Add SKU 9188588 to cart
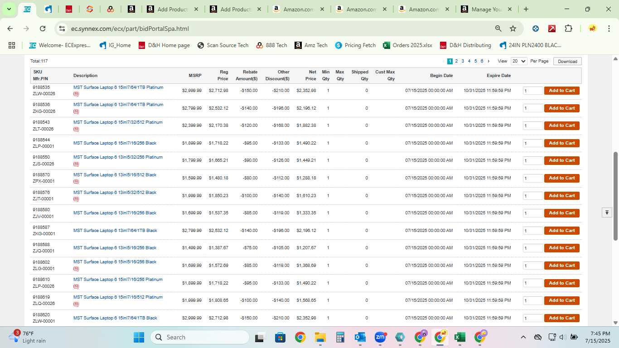Screen dimensions: 619x348 [x=561, y=248]
